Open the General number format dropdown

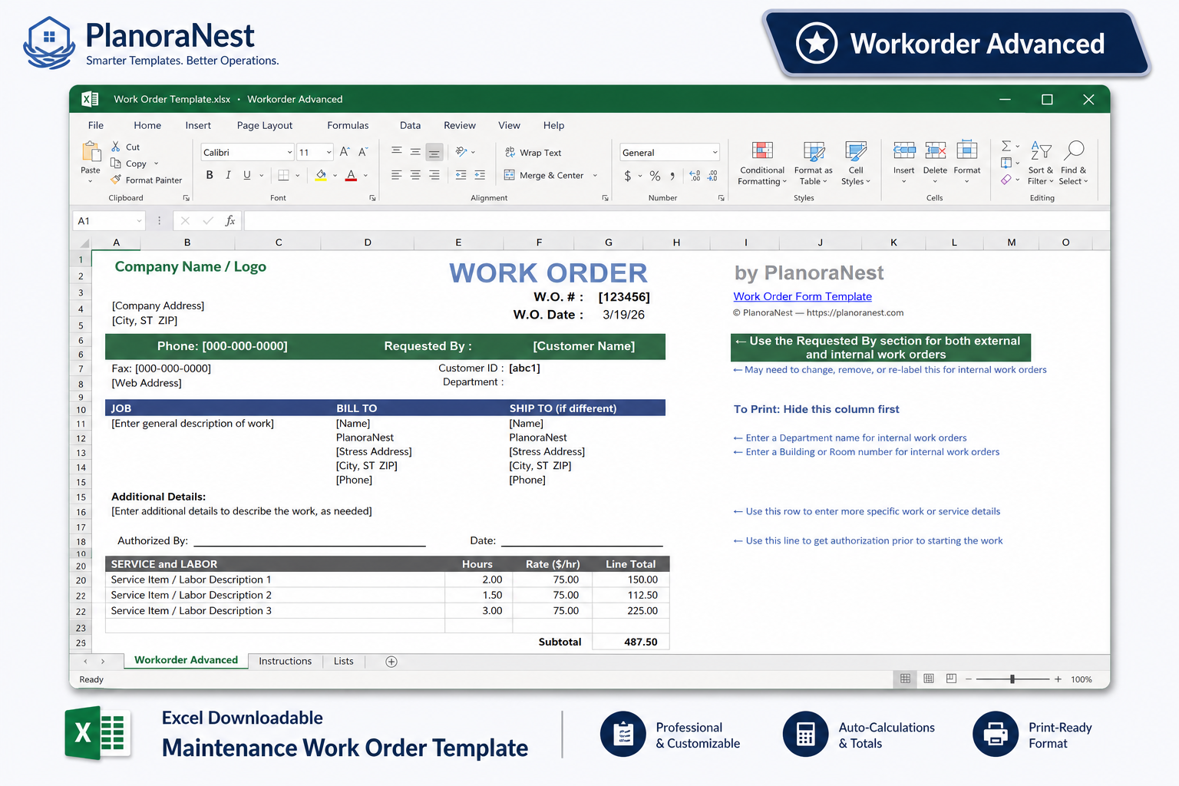715,153
